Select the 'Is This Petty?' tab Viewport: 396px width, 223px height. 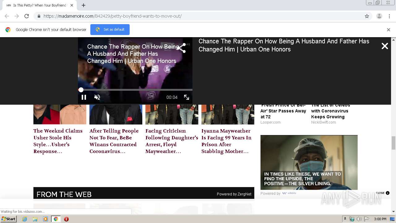click(40, 5)
